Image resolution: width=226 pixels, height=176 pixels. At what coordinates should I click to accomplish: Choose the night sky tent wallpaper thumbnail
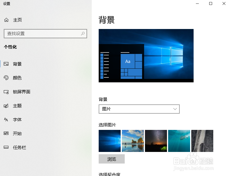[x=156, y=141]
